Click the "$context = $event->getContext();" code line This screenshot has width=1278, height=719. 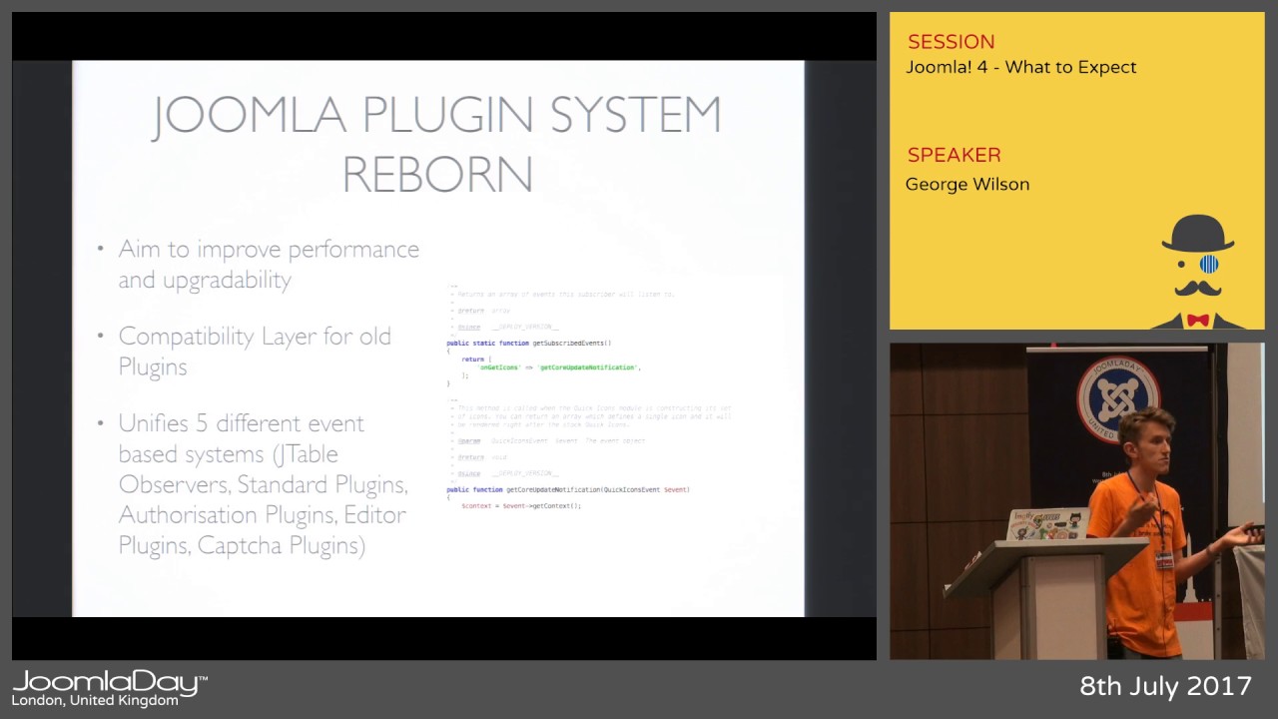(x=521, y=506)
